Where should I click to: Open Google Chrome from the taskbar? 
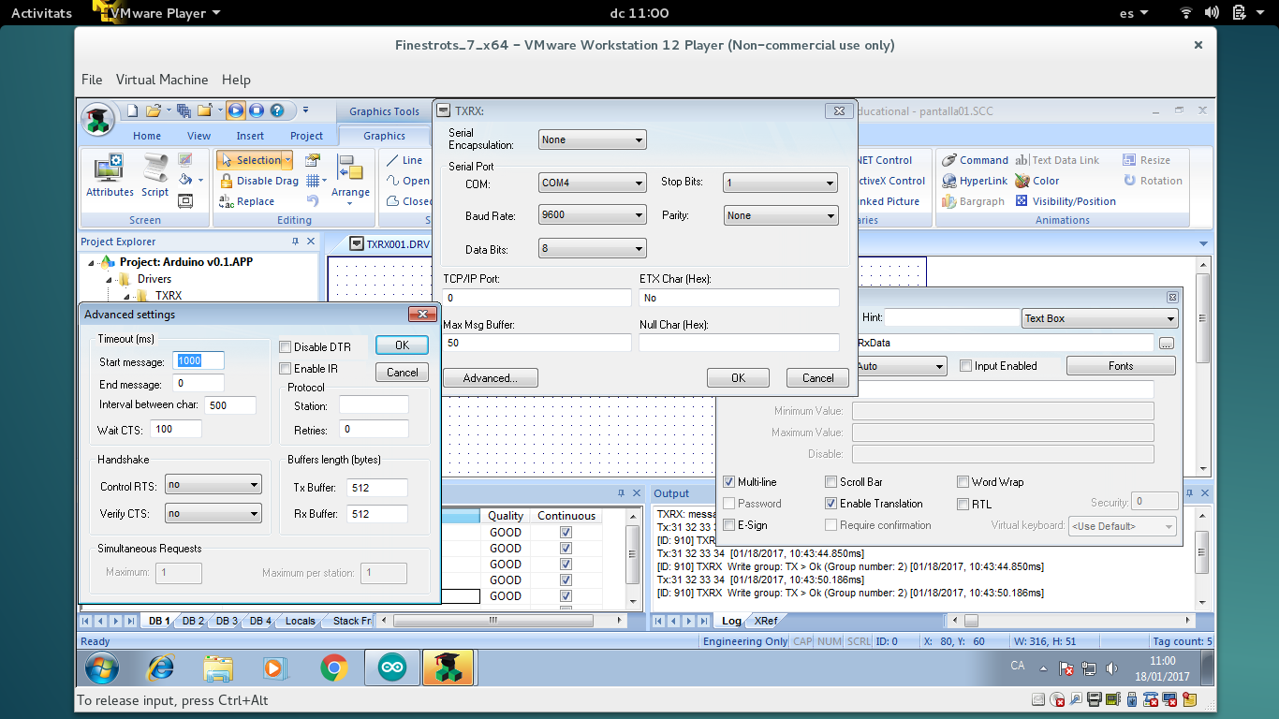pos(334,668)
